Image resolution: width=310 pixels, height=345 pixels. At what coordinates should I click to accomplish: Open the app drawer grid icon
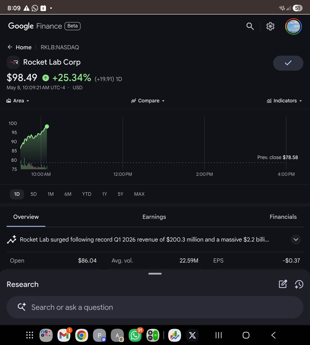coord(30,335)
